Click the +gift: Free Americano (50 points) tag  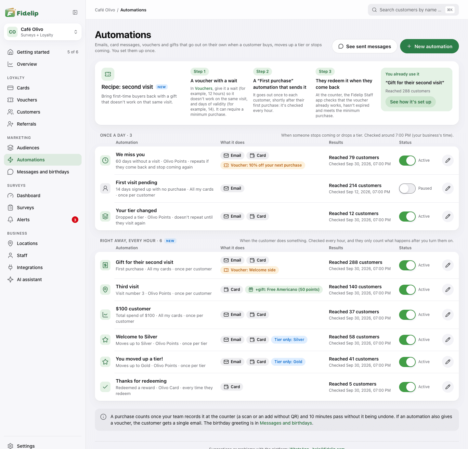[284, 290]
